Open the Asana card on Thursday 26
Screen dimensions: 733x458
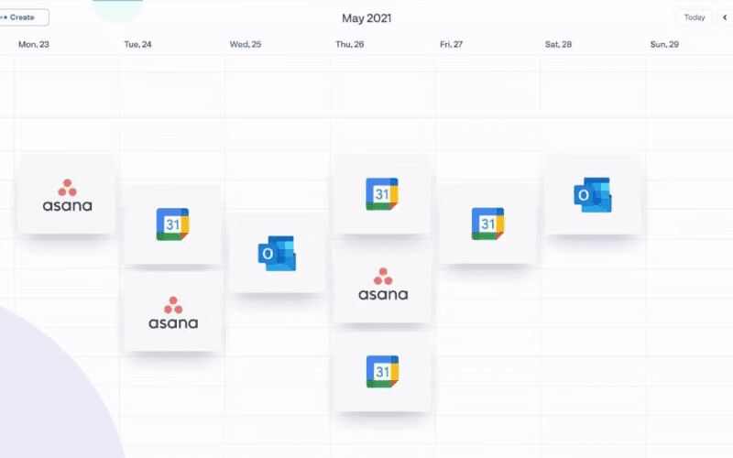coord(383,283)
